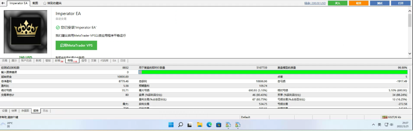Open the 邮箱 tab with 20 unread
Screen dimensions: 413x131
[59, 61]
